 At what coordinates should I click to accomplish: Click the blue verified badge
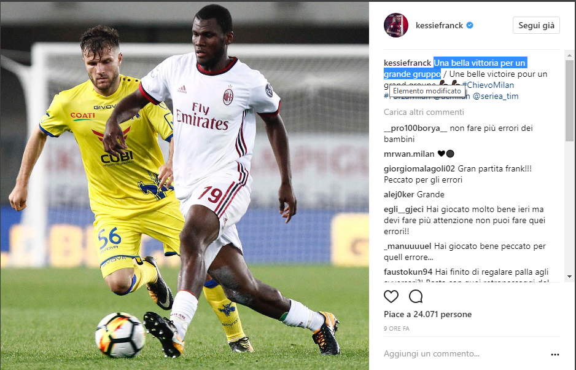pos(470,25)
